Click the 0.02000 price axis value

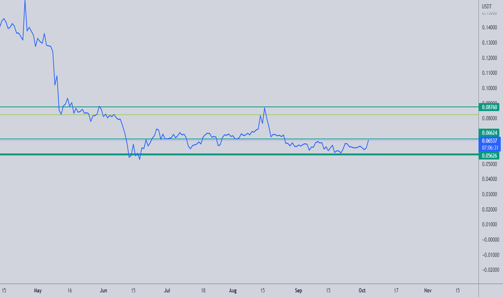pos(489,210)
